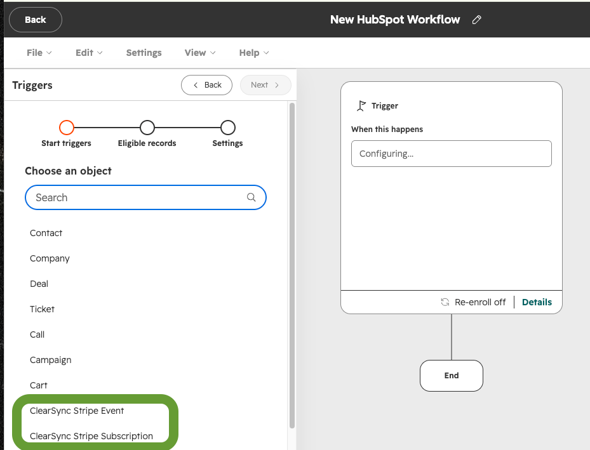
Task: Choose the Ticket object
Action: 42,309
